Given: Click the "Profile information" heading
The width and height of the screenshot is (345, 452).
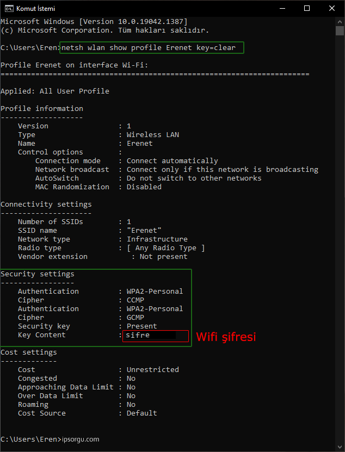Looking at the screenshot, I should tap(42, 109).
